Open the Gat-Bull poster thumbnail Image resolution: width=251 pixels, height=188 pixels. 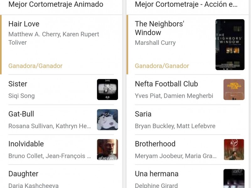coord(107,119)
